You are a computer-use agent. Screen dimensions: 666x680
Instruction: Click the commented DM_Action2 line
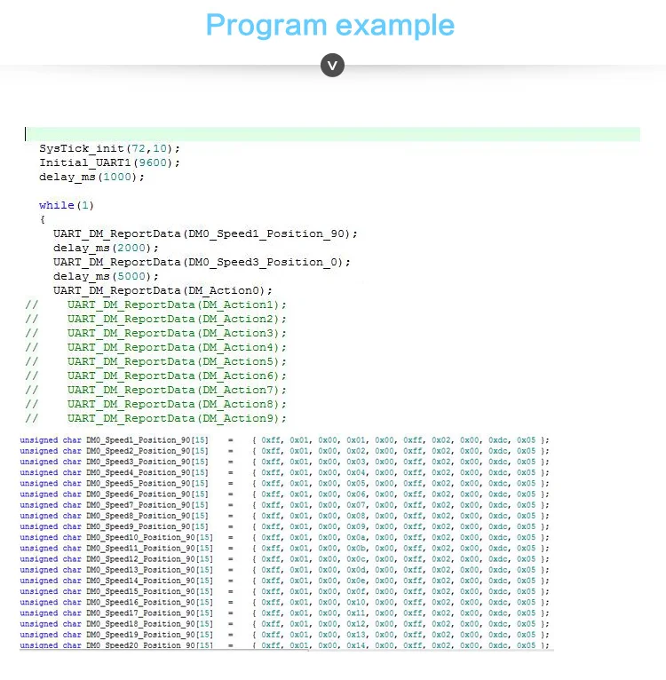(x=155, y=320)
